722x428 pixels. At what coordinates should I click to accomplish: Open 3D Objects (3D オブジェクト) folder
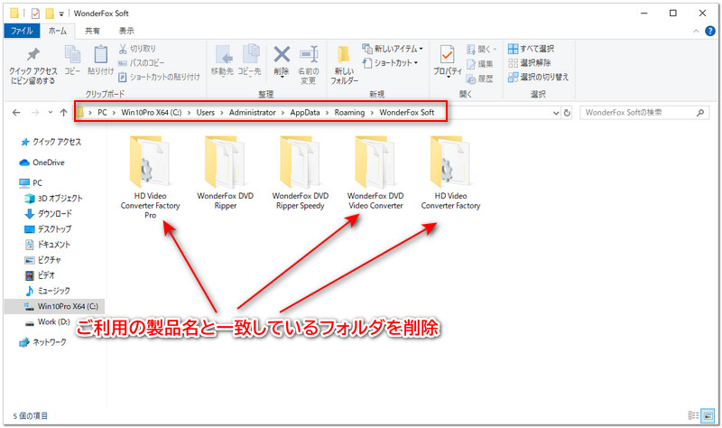(x=53, y=198)
